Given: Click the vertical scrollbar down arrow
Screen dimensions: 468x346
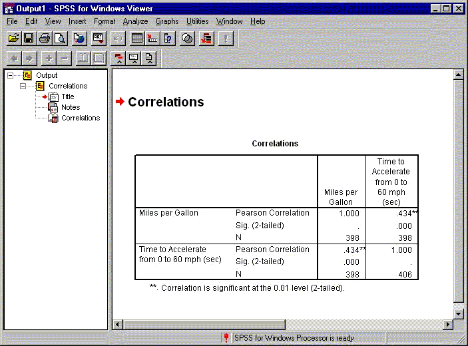Looking at the screenshot, I should click(459, 313).
